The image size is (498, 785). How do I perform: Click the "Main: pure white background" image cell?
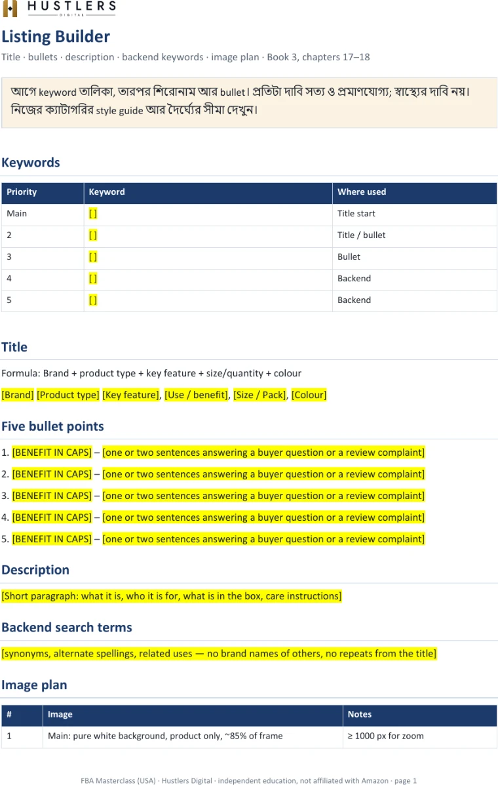(x=193, y=736)
